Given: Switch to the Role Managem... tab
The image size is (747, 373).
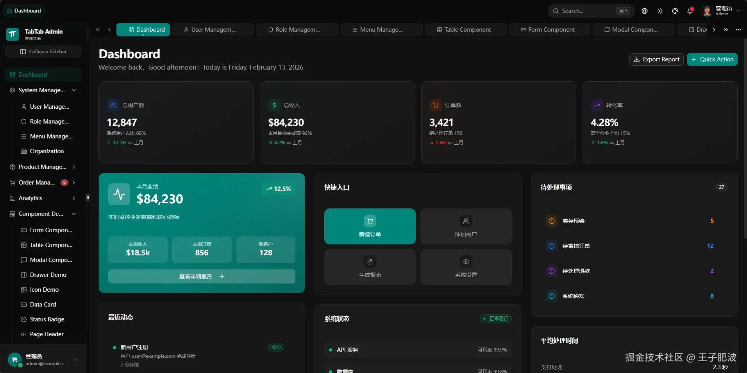Looking at the screenshot, I should [x=297, y=30].
